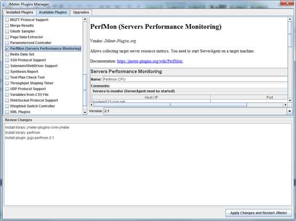Viewport: 296px width, 221px height.
Task: Tick the Test Plan Check Tool checkbox
Action: [7, 78]
